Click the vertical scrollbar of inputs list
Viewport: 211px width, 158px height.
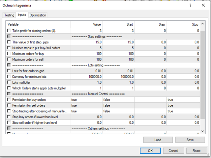pyautogui.click(x=202, y=82)
